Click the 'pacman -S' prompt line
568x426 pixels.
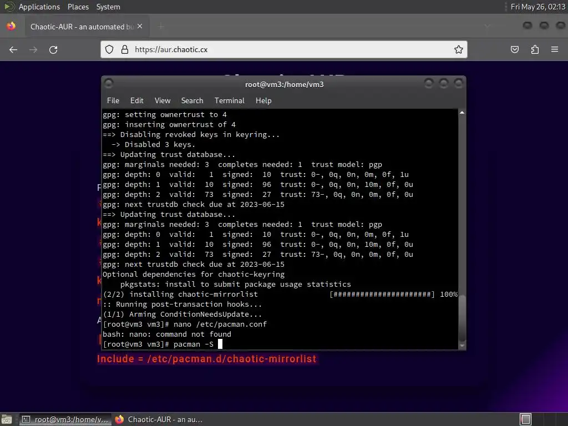pos(163,344)
